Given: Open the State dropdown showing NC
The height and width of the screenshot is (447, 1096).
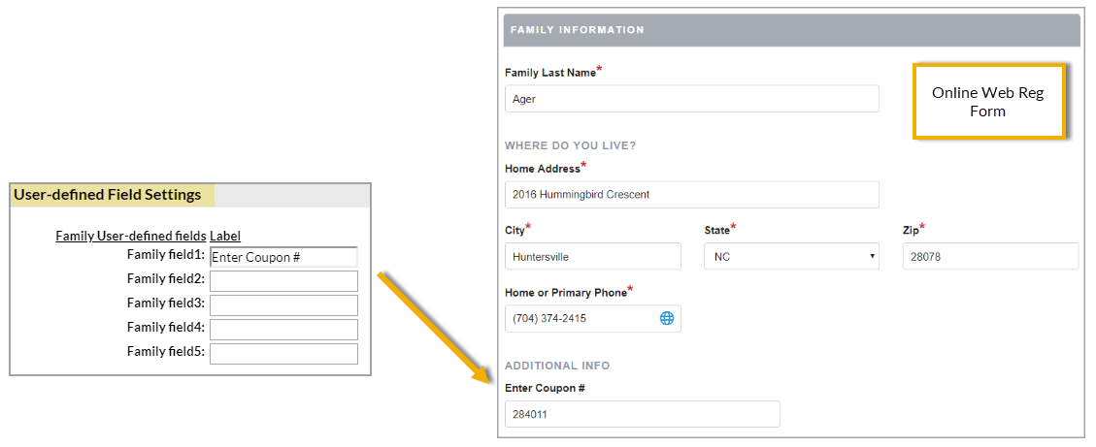Looking at the screenshot, I should coord(791,257).
